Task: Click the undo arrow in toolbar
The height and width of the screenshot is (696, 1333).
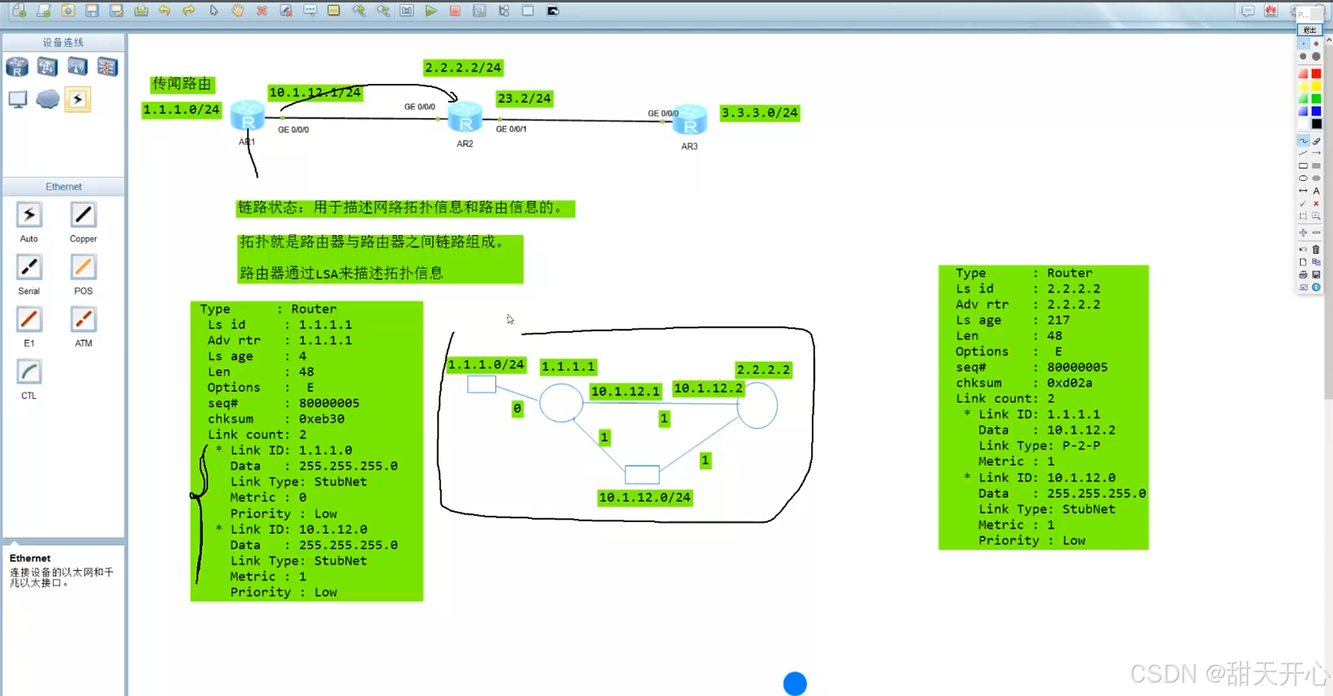Action: pos(164,10)
